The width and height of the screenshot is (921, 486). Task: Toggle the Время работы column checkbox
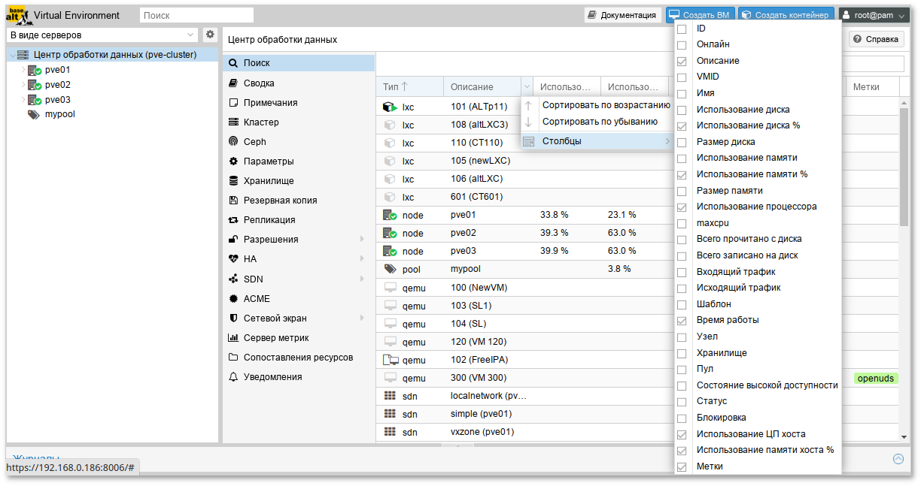point(682,321)
